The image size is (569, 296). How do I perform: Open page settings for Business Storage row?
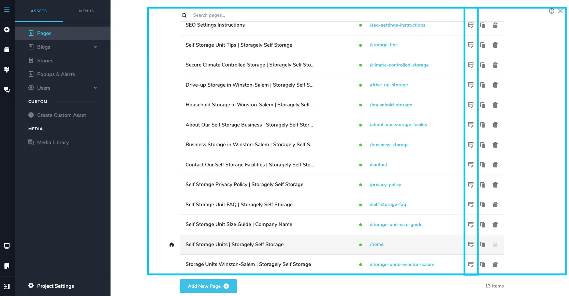pyautogui.click(x=471, y=145)
